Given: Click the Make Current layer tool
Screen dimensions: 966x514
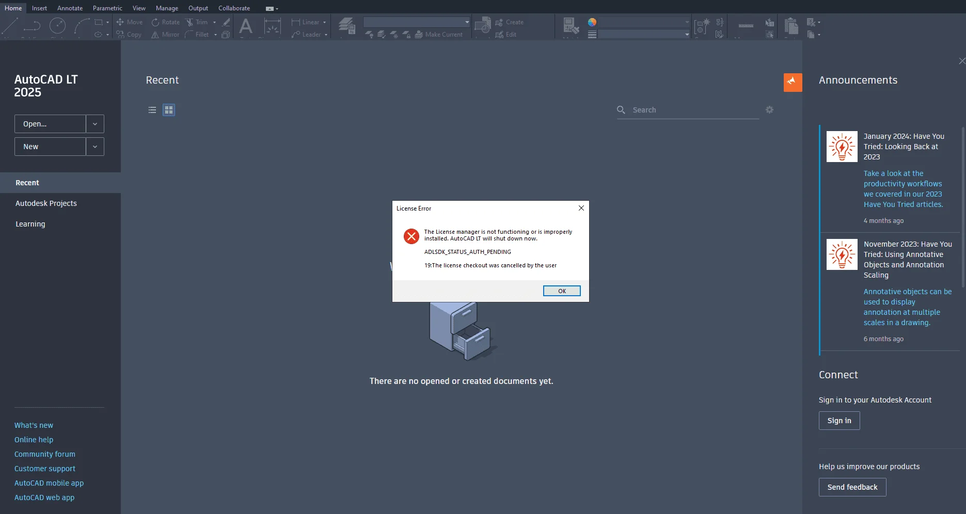Looking at the screenshot, I should coord(439,35).
